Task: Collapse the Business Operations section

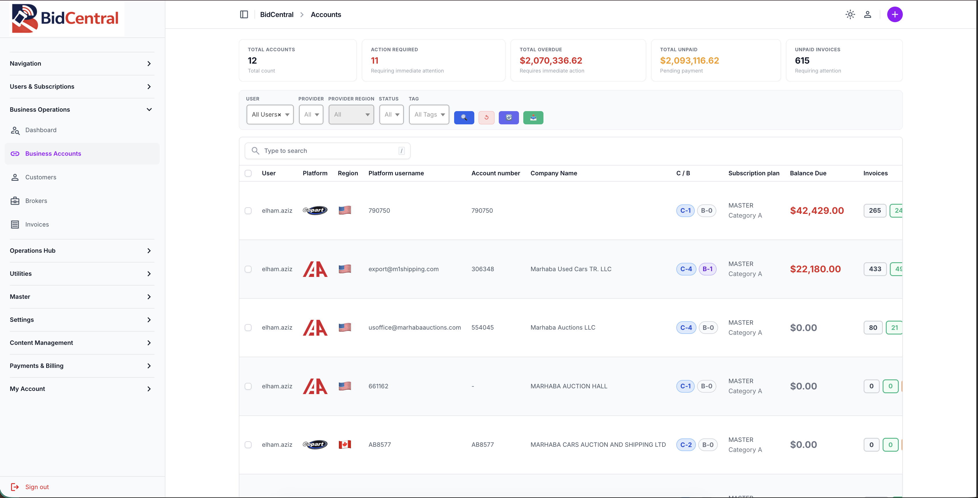Action: click(x=82, y=110)
